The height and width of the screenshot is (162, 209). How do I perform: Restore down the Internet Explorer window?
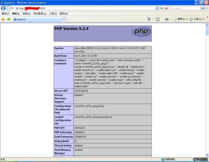201,3
